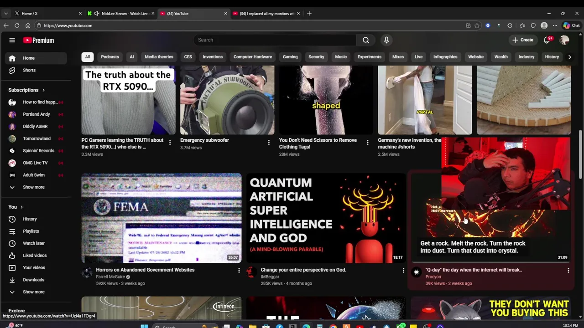Click the search magnifier button
Viewport: 584px width, 328px height.
point(366,40)
